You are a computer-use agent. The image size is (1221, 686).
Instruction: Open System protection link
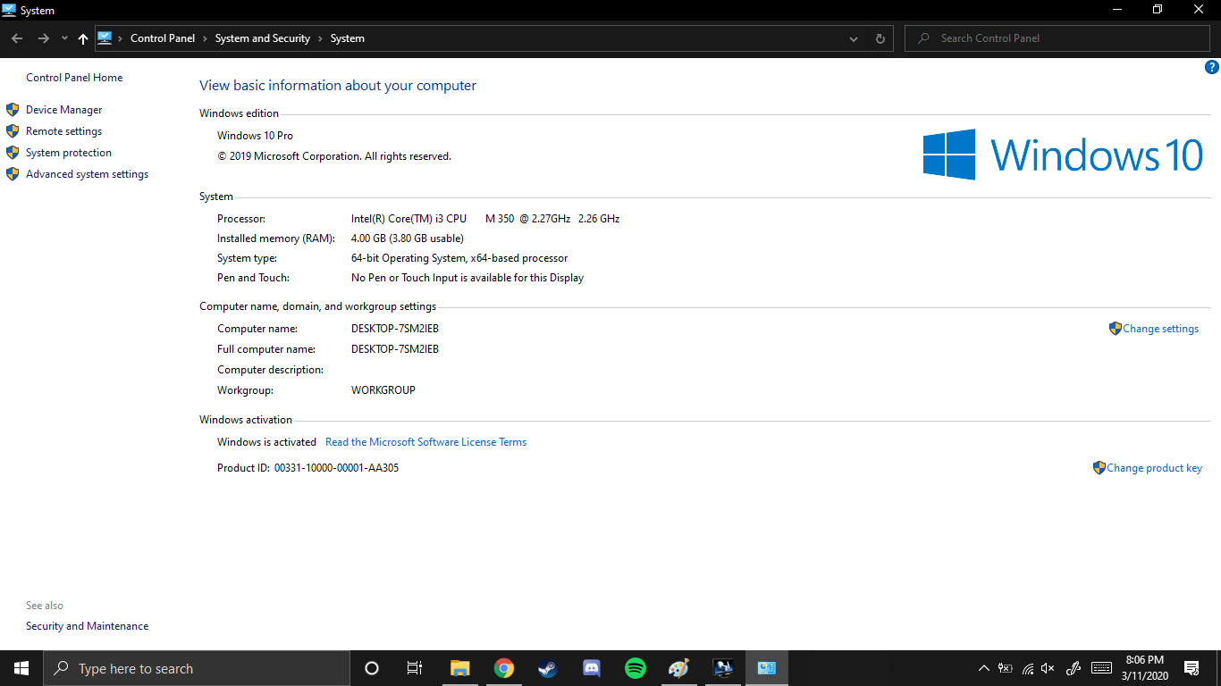click(69, 153)
